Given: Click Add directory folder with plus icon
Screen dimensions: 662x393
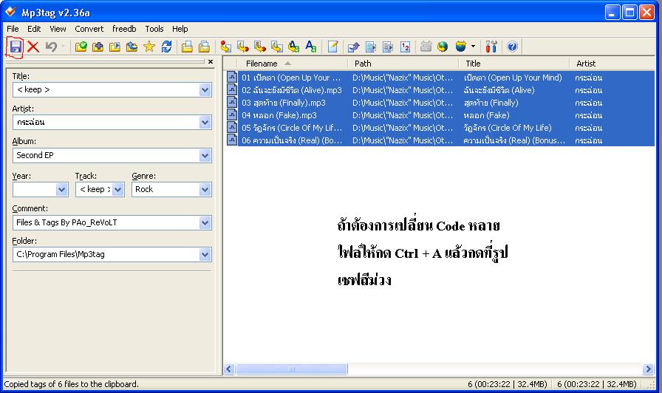Looking at the screenshot, I should pyautogui.click(x=98, y=47).
